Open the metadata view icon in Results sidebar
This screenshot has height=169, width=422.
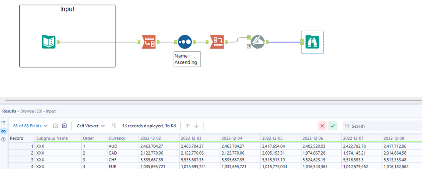[x=3, y=123]
